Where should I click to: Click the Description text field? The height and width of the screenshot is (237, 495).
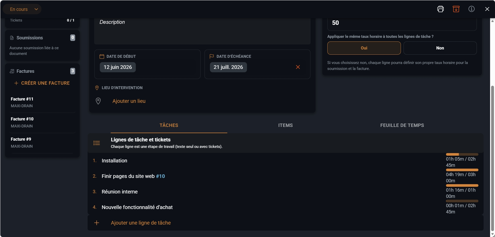(x=202, y=31)
